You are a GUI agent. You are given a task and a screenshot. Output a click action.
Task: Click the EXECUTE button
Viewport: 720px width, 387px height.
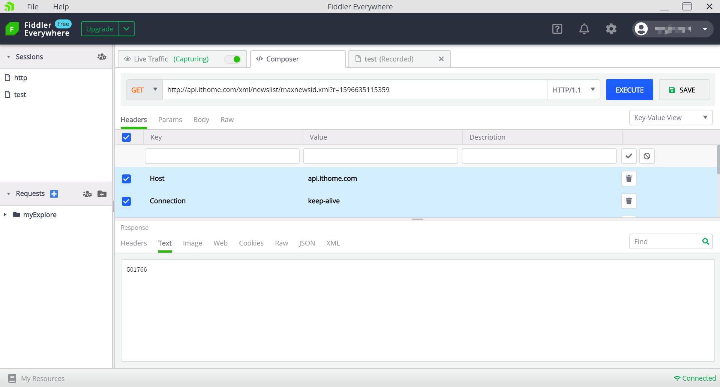click(629, 90)
